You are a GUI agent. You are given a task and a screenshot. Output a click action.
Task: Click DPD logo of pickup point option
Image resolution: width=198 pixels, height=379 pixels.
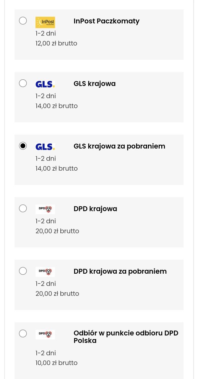pyautogui.click(x=45, y=334)
